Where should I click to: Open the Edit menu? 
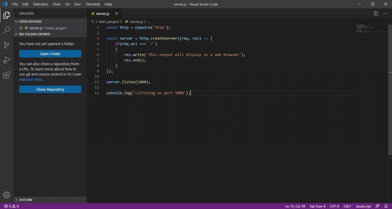[25, 4]
